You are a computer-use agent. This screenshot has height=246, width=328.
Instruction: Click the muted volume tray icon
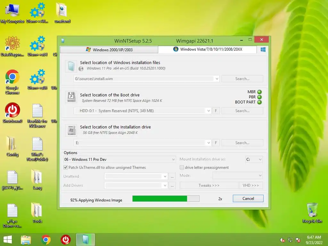coord(283,240)
